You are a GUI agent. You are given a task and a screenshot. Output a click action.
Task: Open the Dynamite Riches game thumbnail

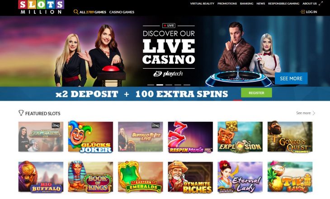coord(190,177)
